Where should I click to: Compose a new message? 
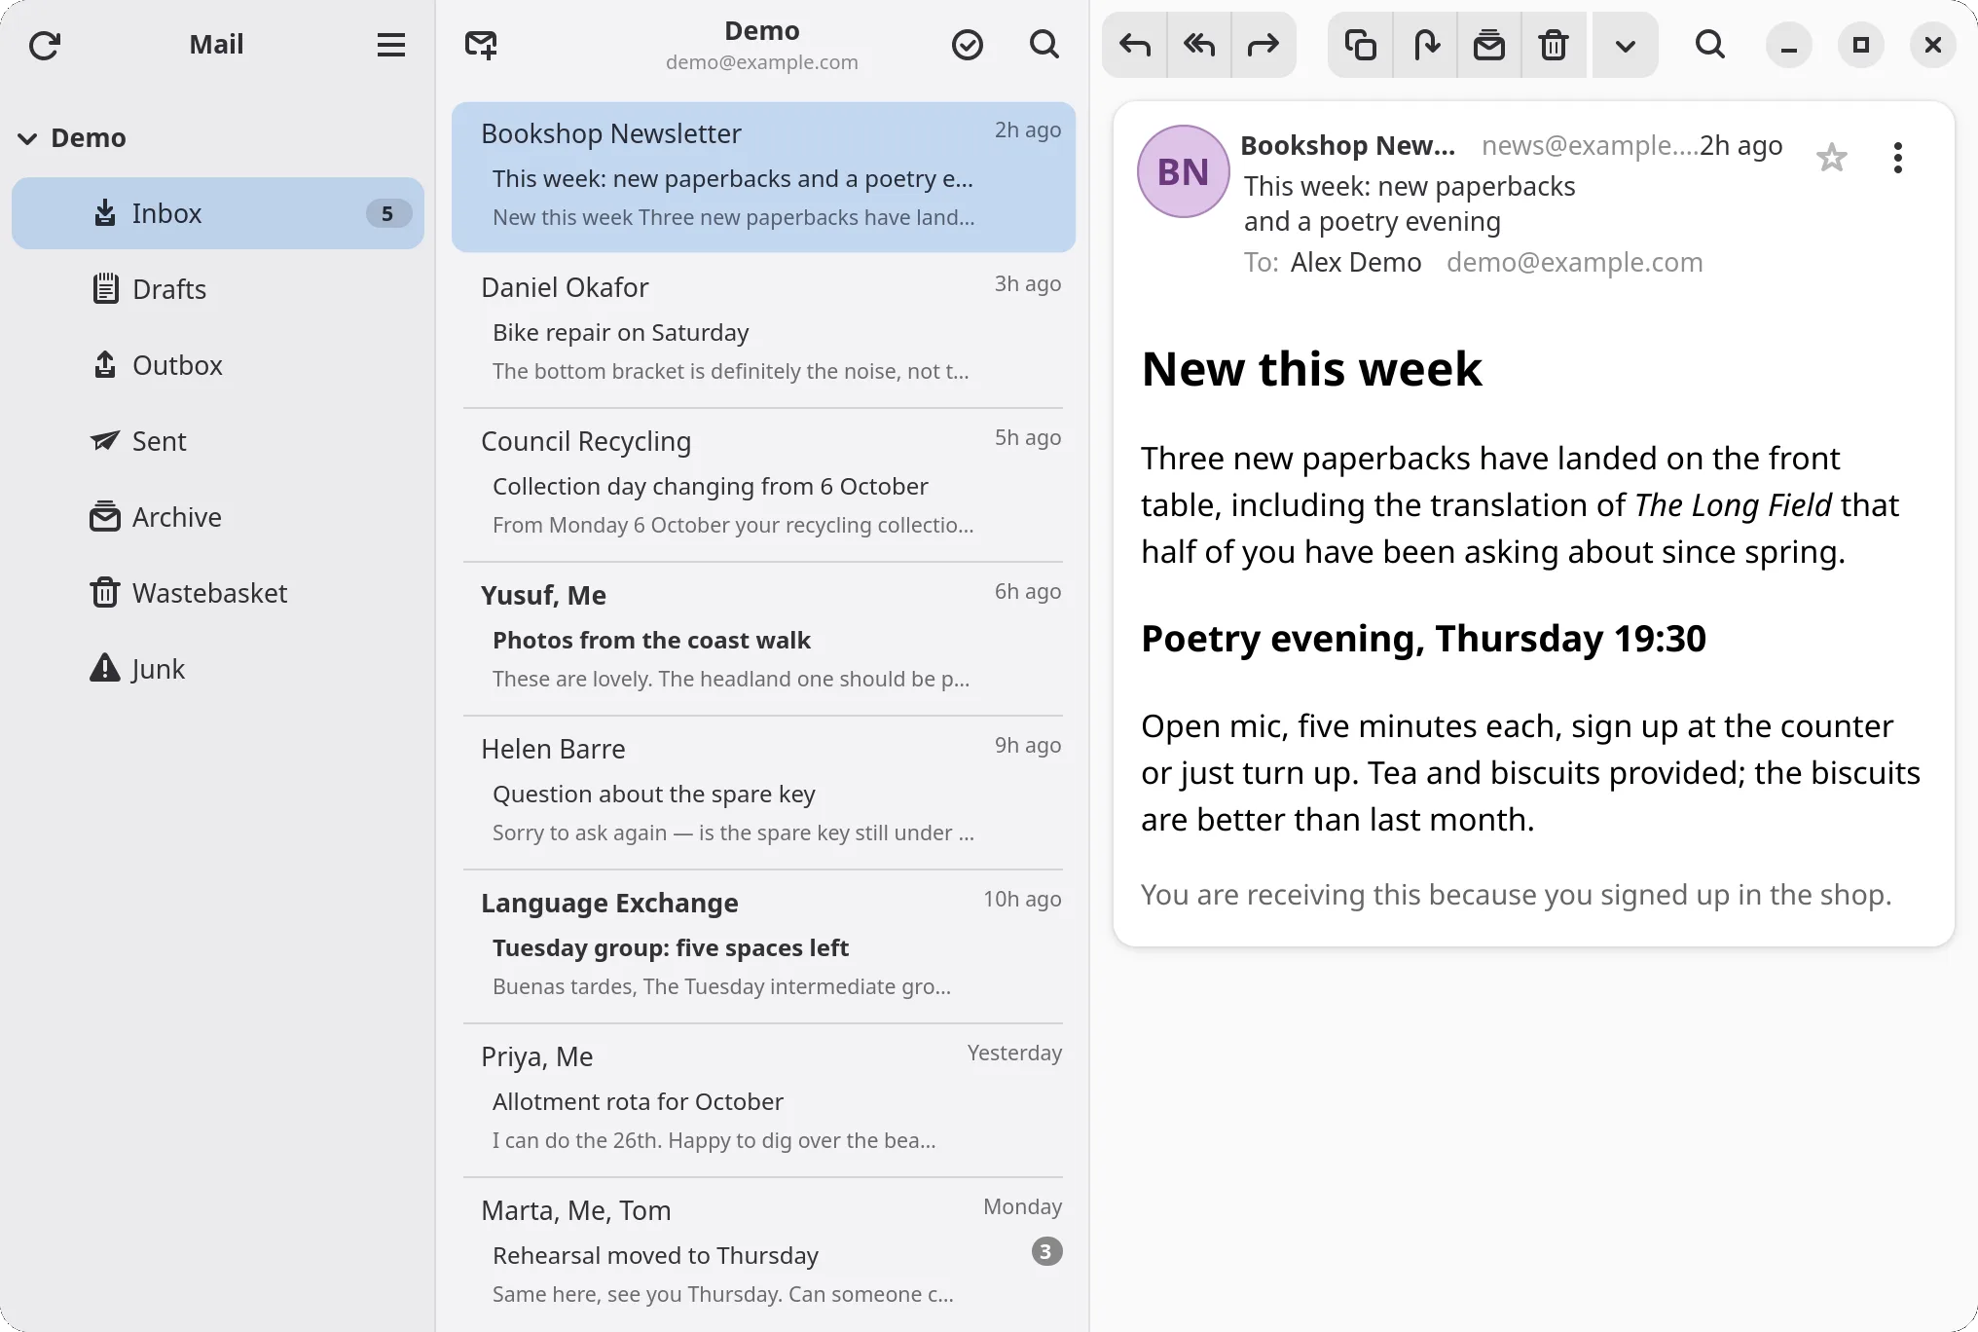tap(481, 45)
